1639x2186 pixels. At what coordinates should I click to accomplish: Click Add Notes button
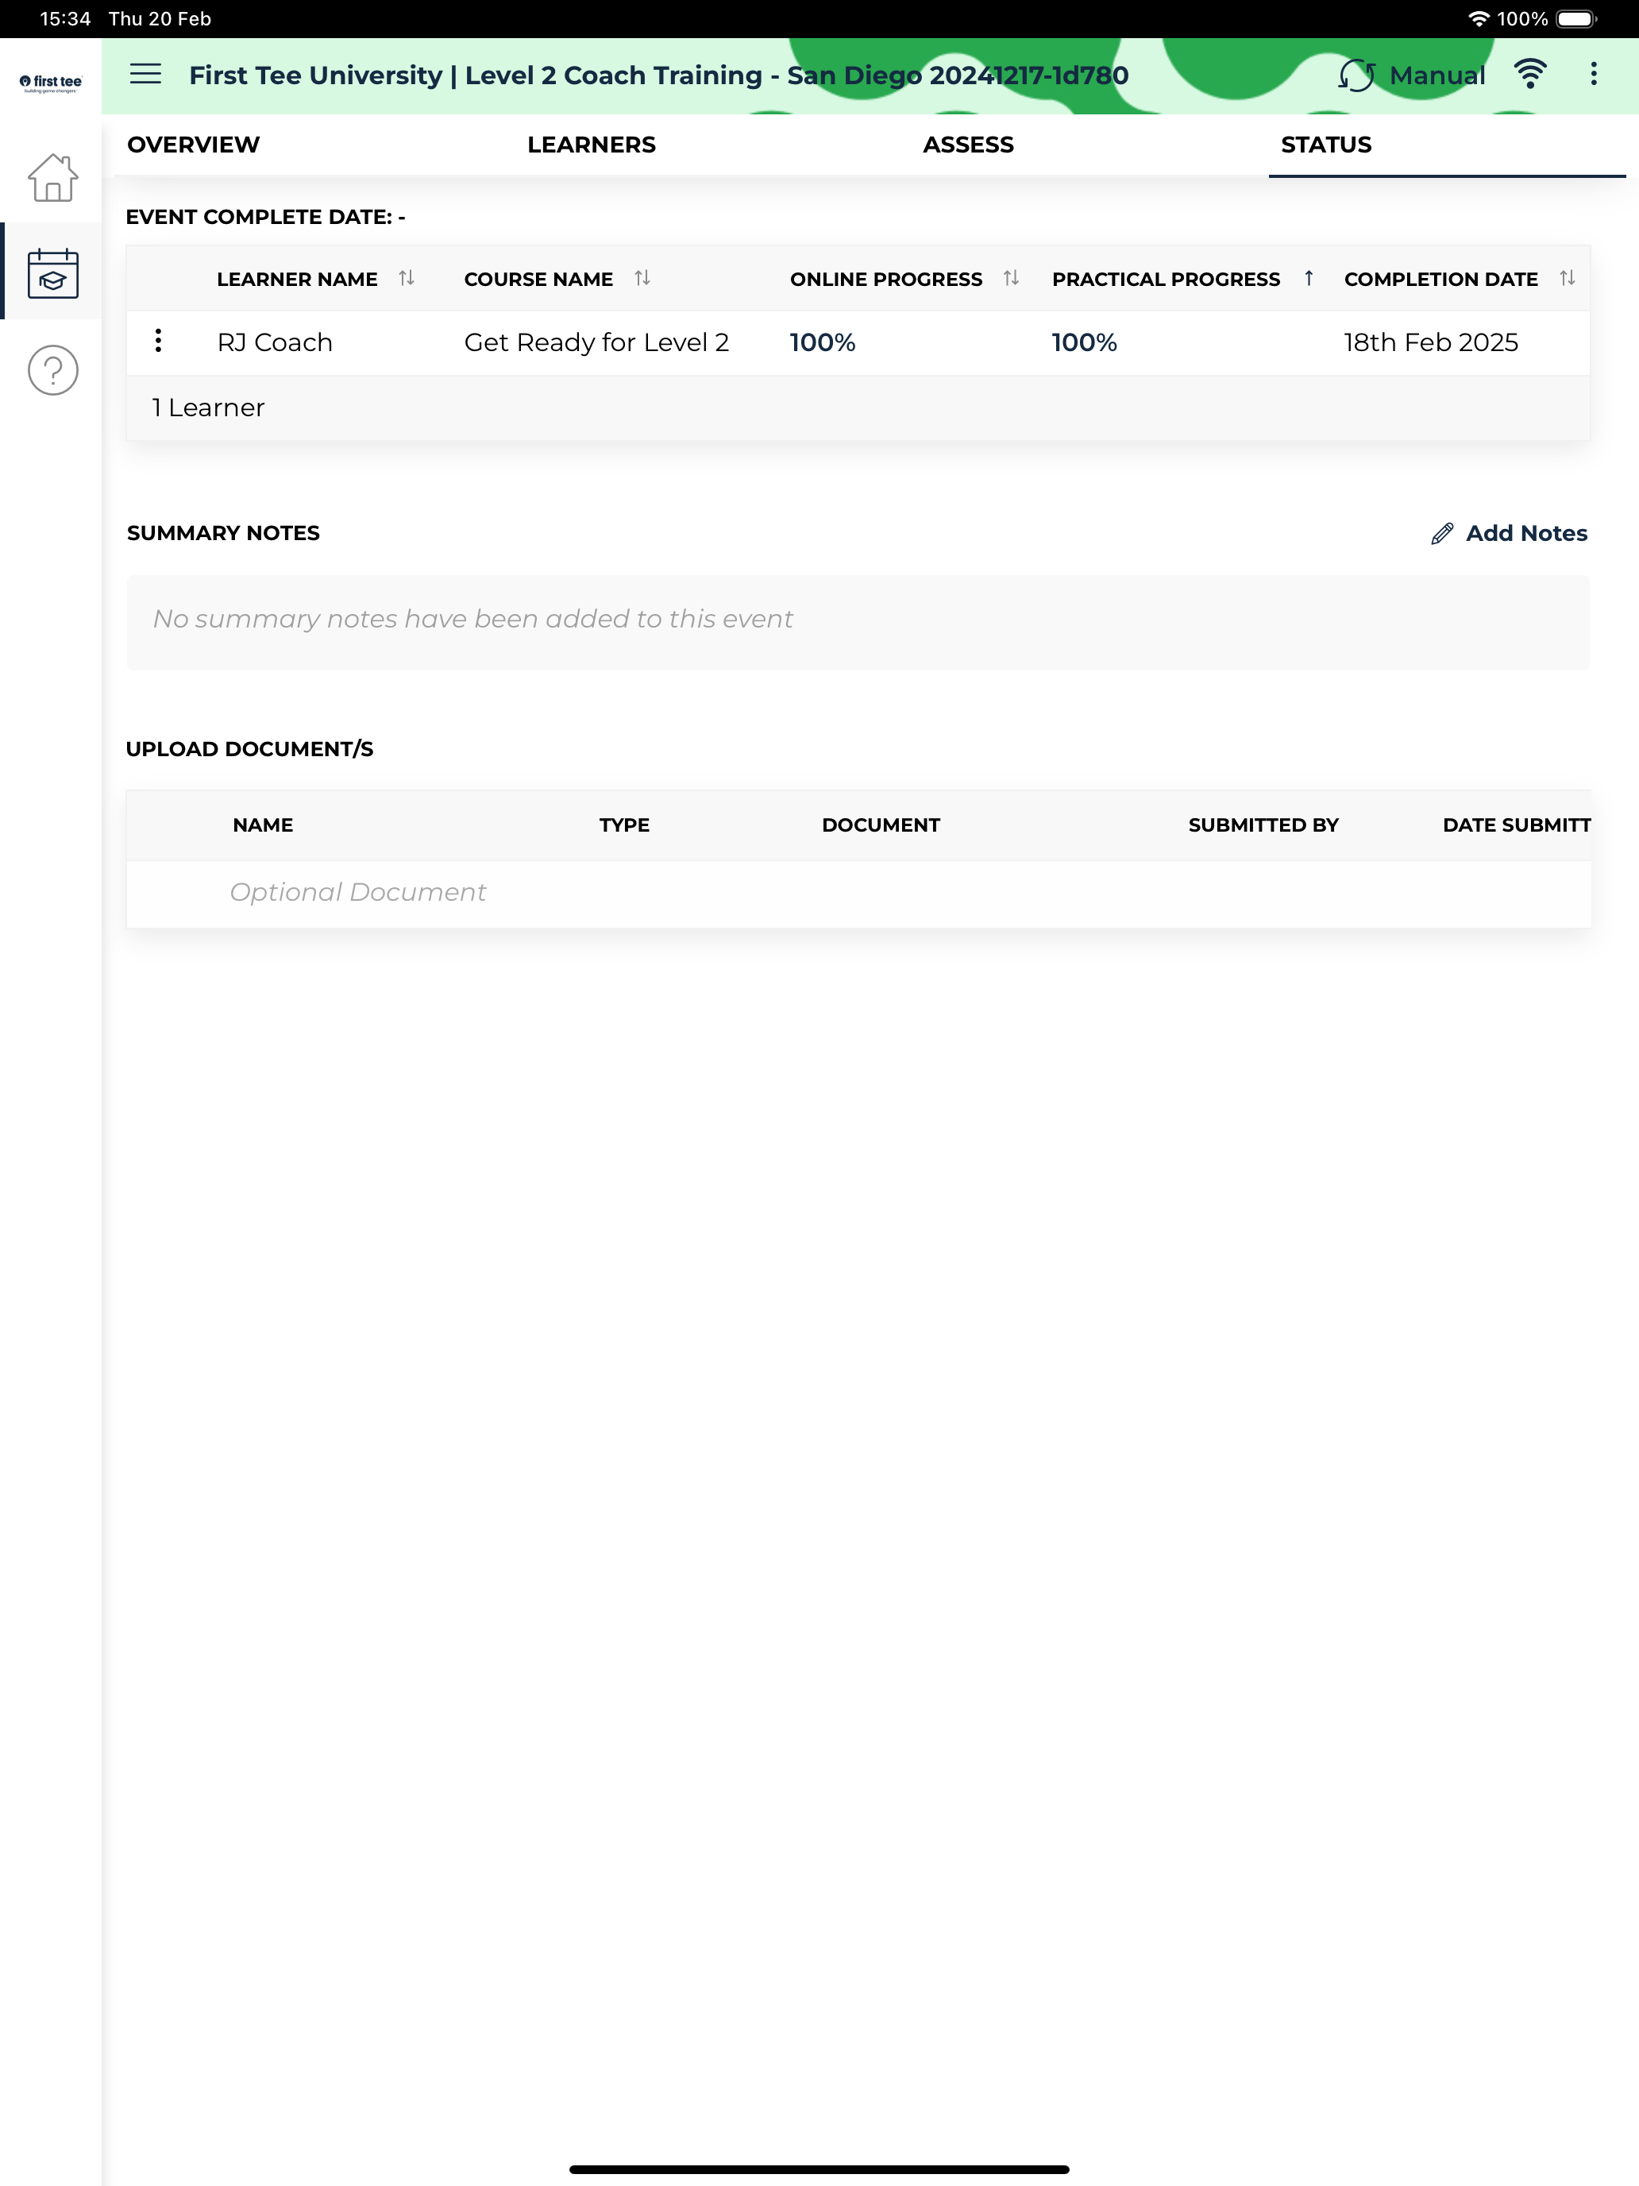coord(1509,534)
